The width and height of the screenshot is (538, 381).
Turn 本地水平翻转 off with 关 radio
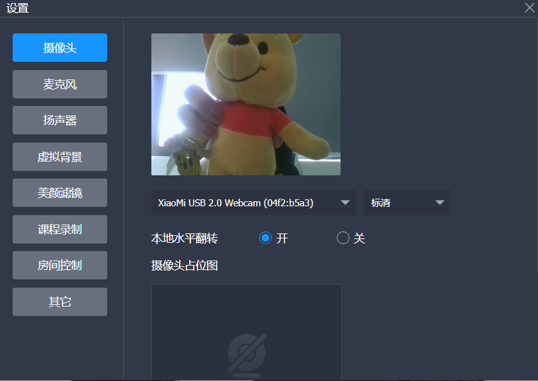click(x=342, y=238)
